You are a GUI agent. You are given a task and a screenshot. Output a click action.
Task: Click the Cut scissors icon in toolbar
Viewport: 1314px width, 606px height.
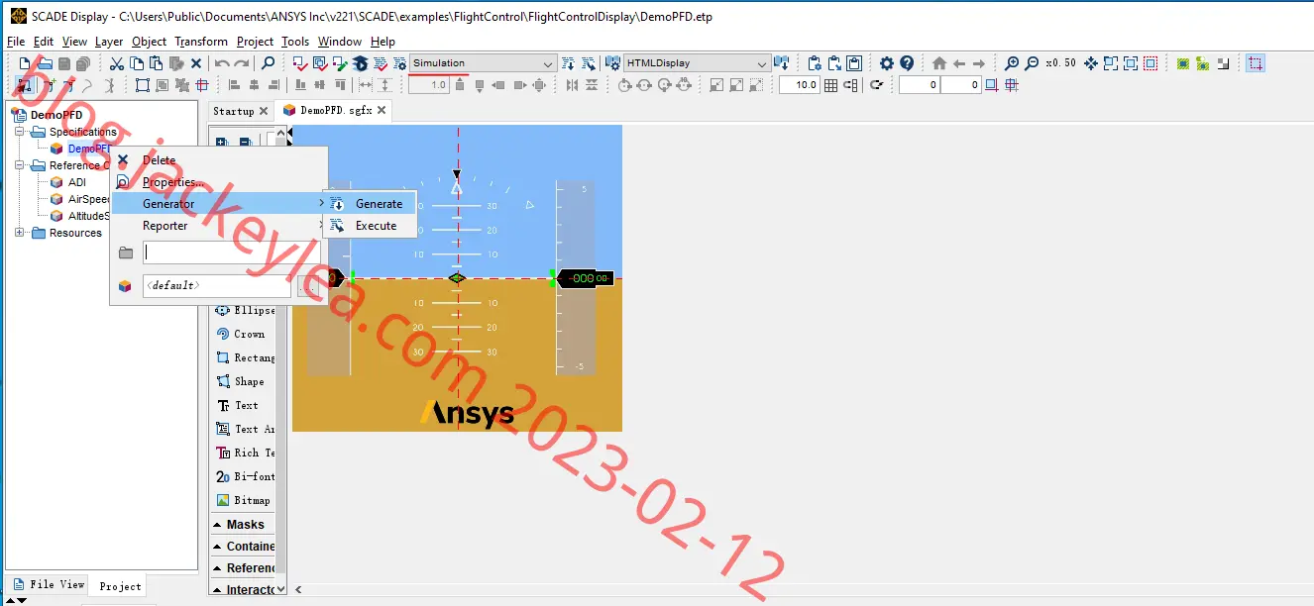pyautogui.click(x=117, y=63)
